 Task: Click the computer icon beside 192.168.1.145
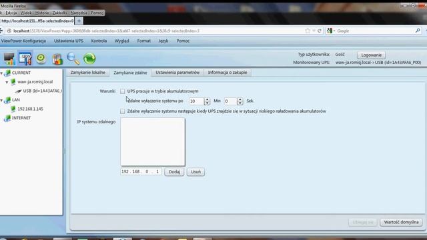[13, 109]
